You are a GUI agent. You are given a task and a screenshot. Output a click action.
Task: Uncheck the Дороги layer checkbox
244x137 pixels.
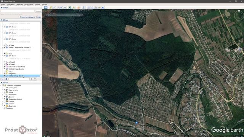(5, 97)
